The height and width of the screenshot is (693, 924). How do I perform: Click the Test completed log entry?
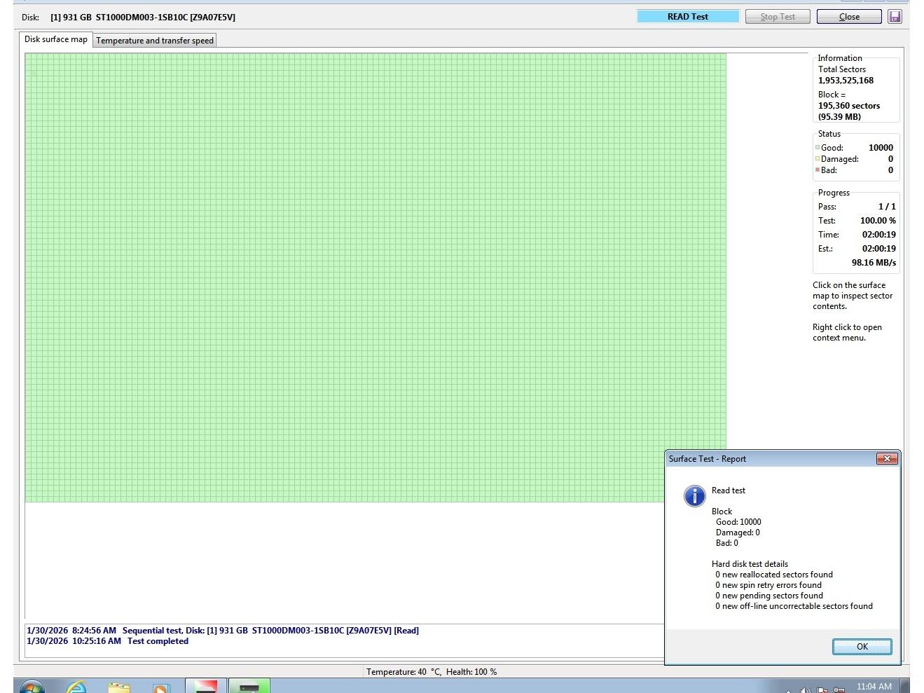[158, 641]
